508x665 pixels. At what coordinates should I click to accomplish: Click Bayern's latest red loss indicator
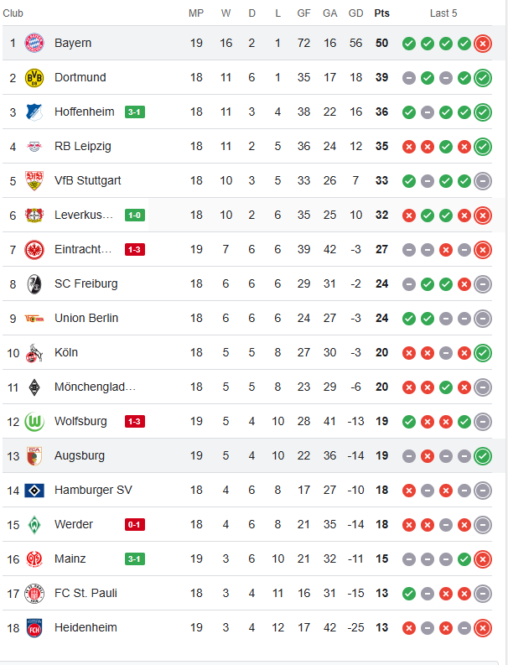[x=482, y=44]
